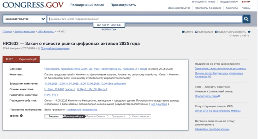
Task: Click the Цитата text link
Action: pos(189,32)
